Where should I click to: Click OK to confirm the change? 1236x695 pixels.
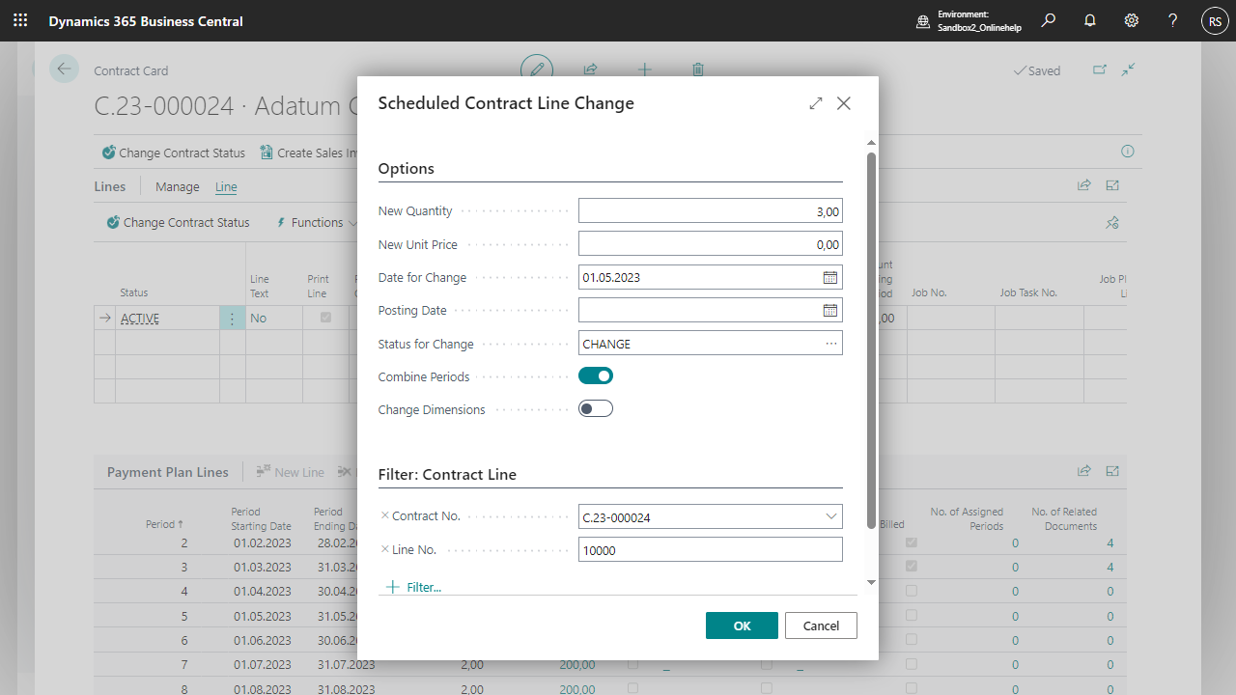pyautogui.click(x=742, y=625)
